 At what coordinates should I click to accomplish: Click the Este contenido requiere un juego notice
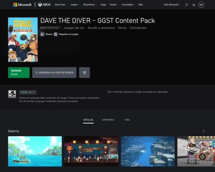138,92
